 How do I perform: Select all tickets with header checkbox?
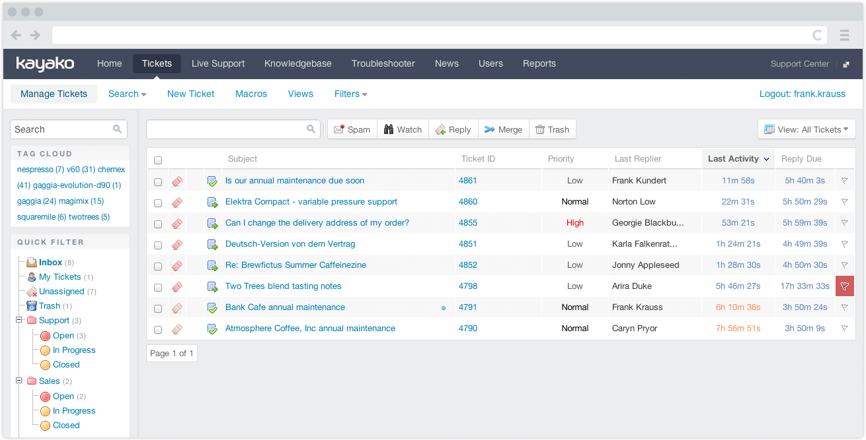(x=158, y=160)
